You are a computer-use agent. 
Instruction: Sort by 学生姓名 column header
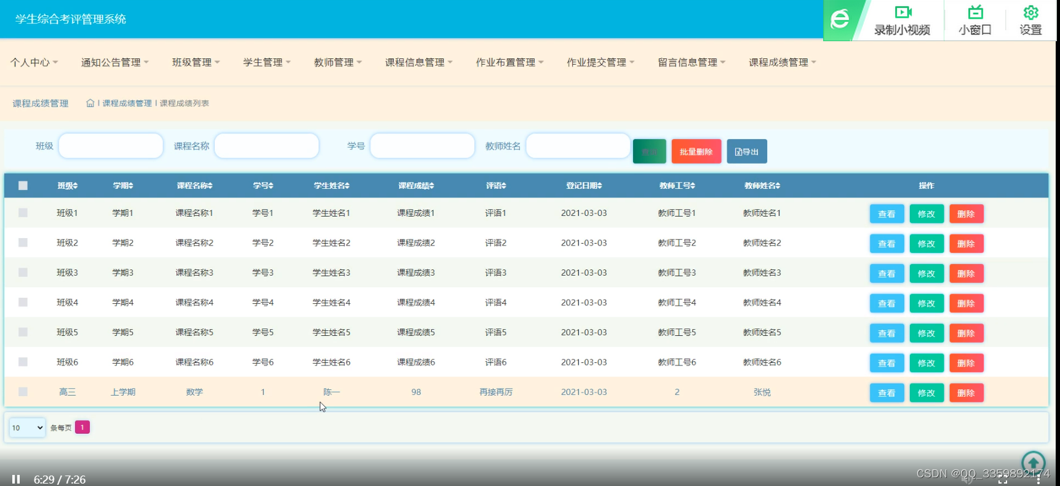[331, 186]
